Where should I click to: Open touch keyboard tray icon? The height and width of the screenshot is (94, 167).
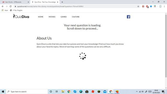(150, 92)
